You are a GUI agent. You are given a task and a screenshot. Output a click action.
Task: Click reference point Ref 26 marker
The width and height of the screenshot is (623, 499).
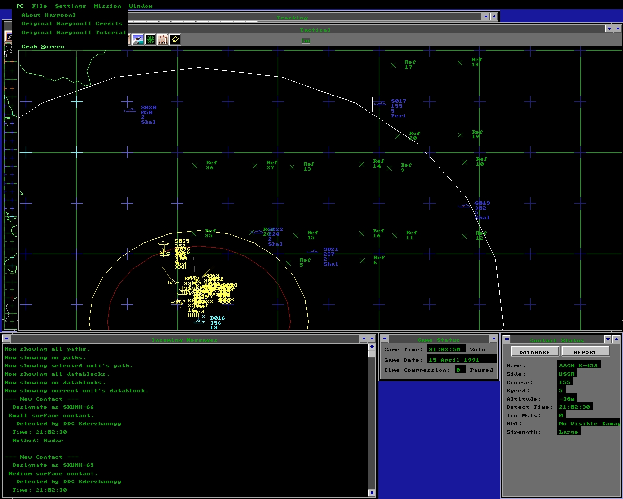[195, 166]
